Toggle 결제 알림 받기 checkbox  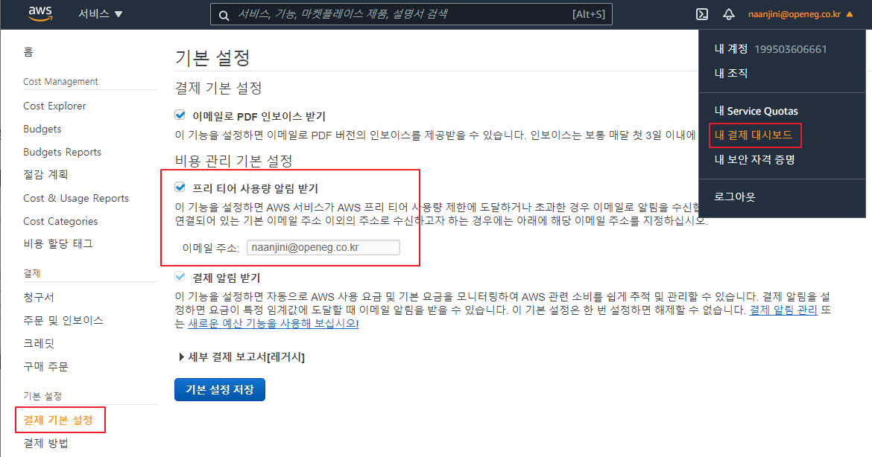(x=180, y=276)
